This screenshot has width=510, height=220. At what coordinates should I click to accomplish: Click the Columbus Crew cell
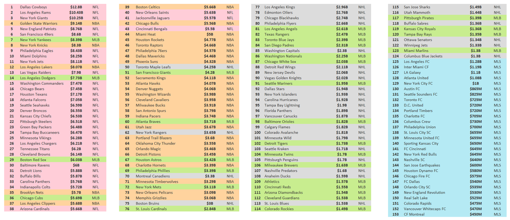point(417,121)
